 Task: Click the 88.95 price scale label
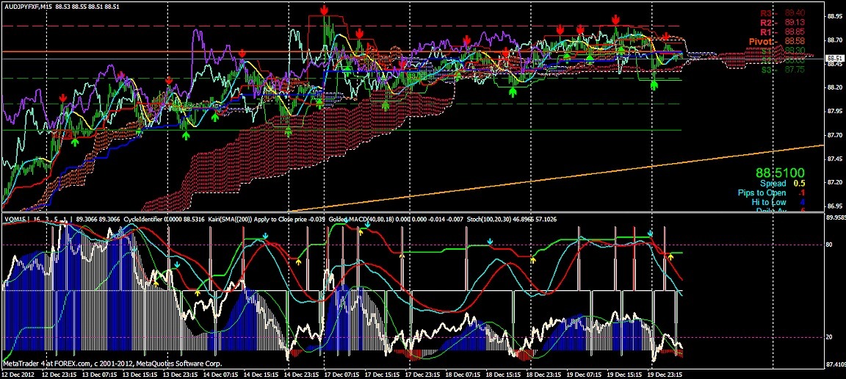tap(834, 16)
